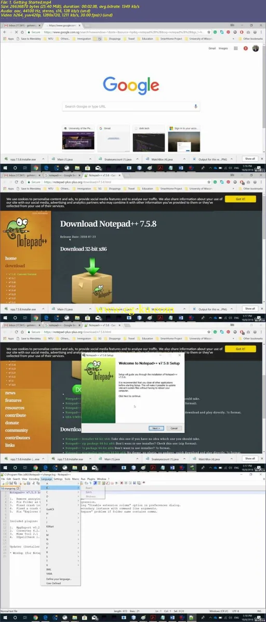
Task: Click the microphone voice search icon
Action: tap(195, 106)
